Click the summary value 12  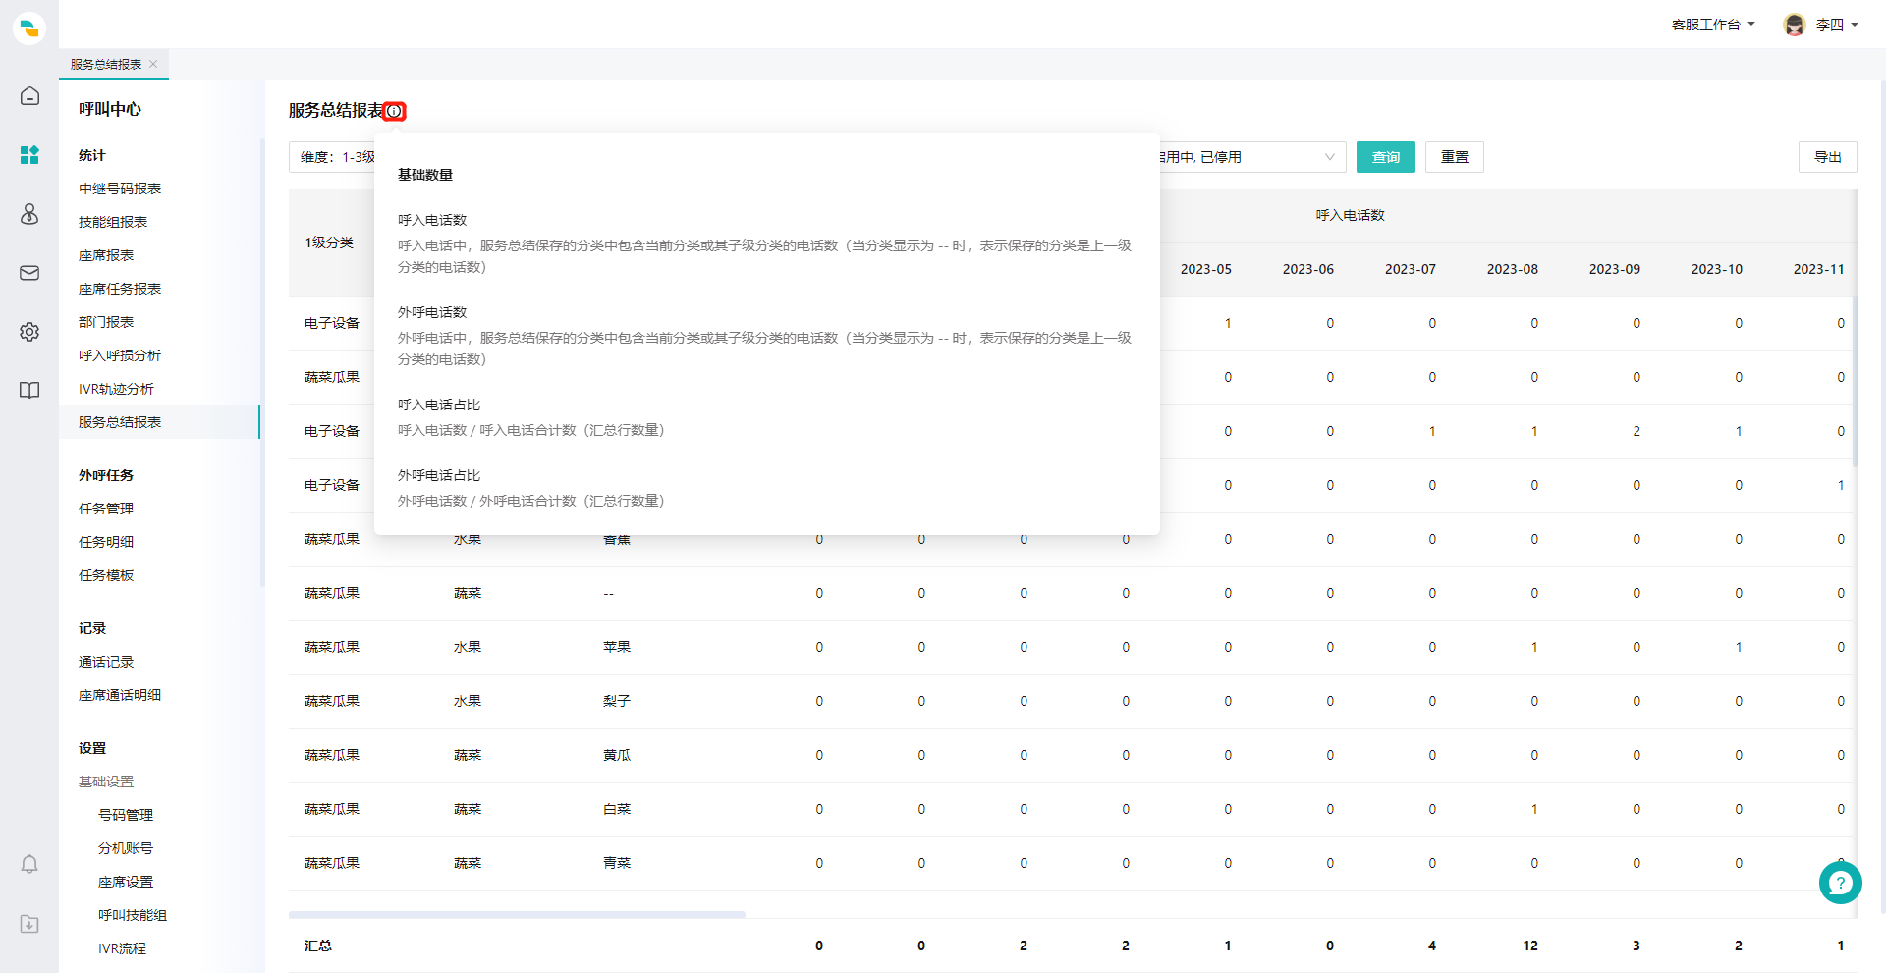[1530, 946]
